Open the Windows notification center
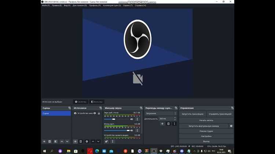Viewport: 275px width, 154px height. tap(230, 151)
